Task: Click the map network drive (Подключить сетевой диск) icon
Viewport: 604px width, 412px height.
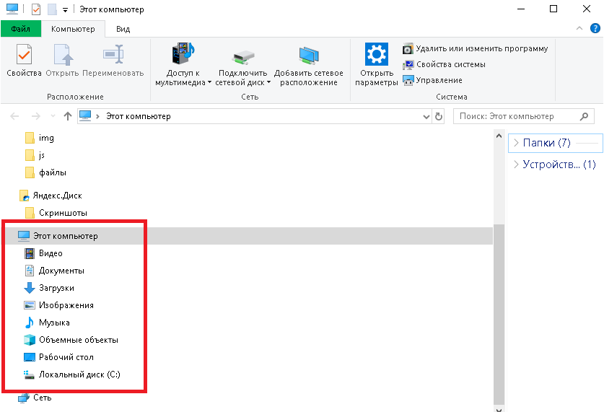Action: point(243,57)
